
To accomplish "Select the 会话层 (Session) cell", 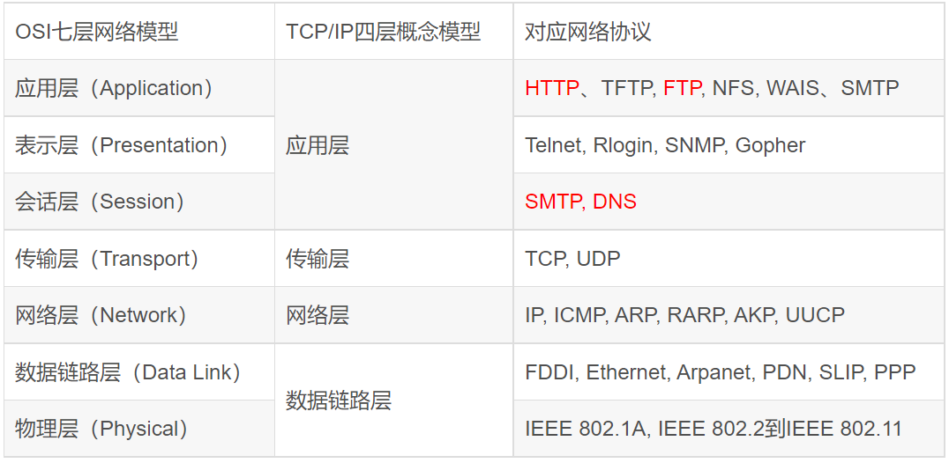I will 139,202.
